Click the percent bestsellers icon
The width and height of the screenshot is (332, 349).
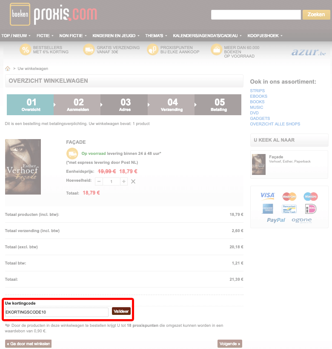click(25, 49)
